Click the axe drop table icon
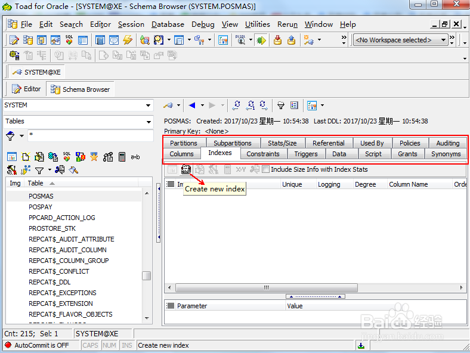The height and width of the screenshot is (353, 470). click(73, 170)
